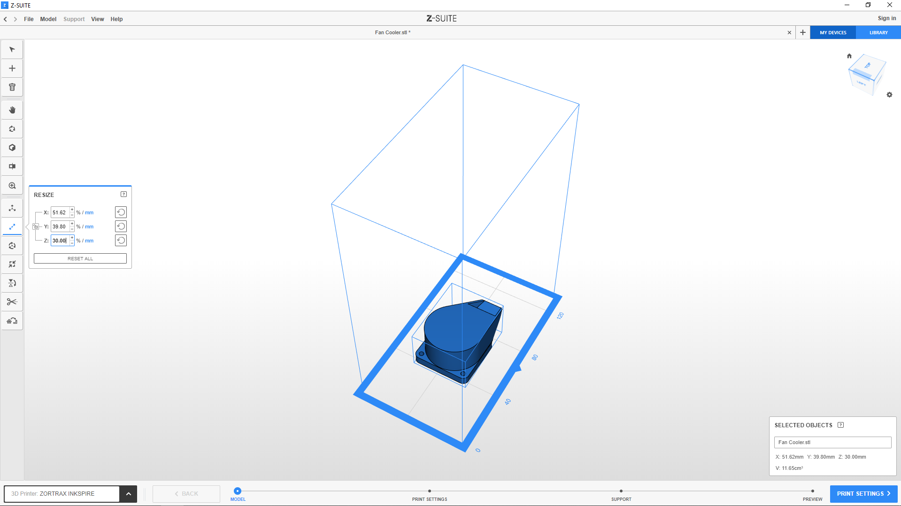Screen dimensions: 901x506
Task: Click the Reset All button
Action: pos(80,259)
